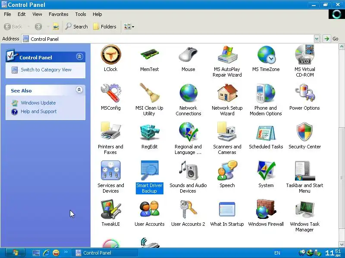Screen dimensions: 345x258
Task: Select the Scheduled Tasks icon
Action: (266, 132)
